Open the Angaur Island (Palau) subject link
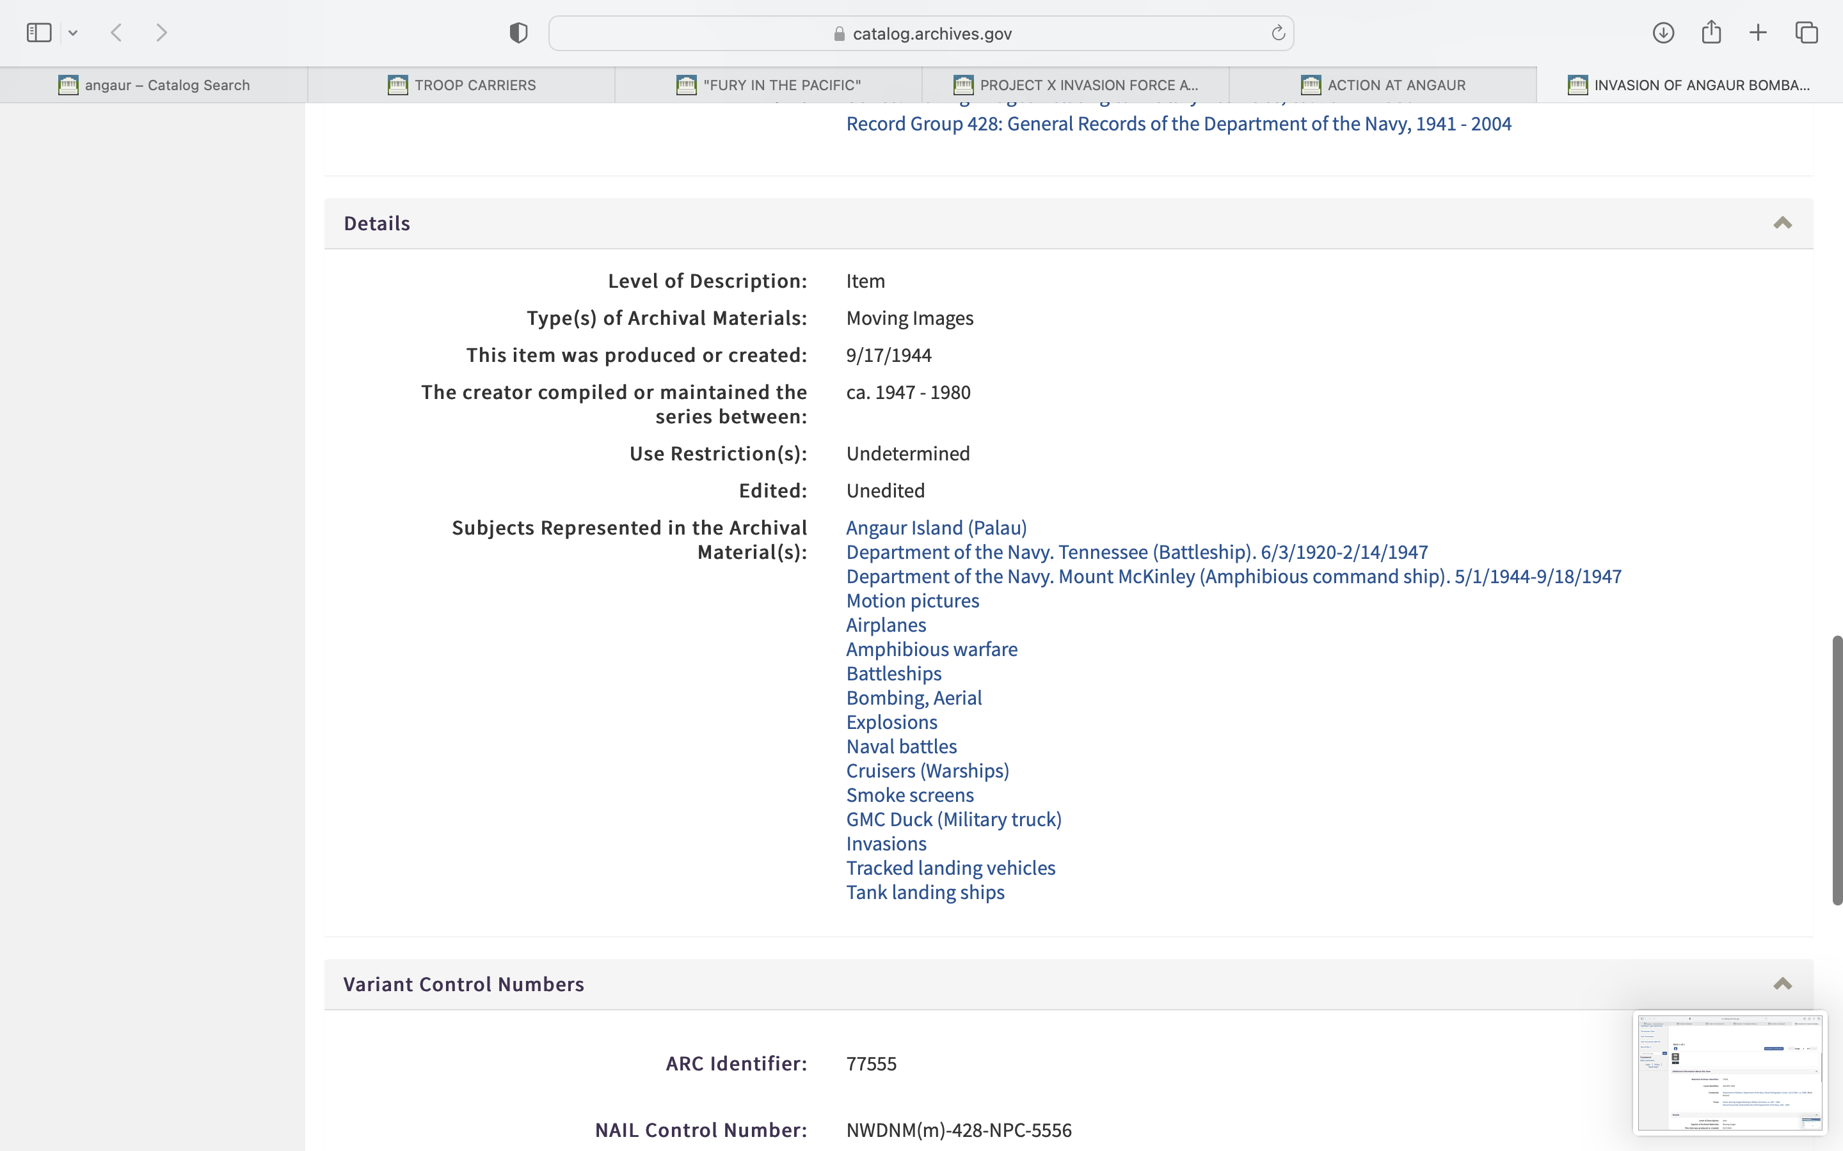This screenshot has height=1151, width=1843. click(x=936, y=528)
